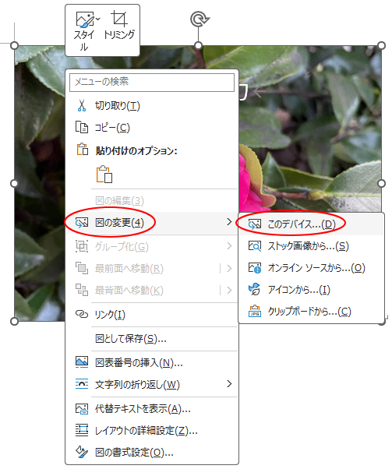
Task: Click the top-left resize handle of the image
Action: pyautogui.click(x=14, y=45)
